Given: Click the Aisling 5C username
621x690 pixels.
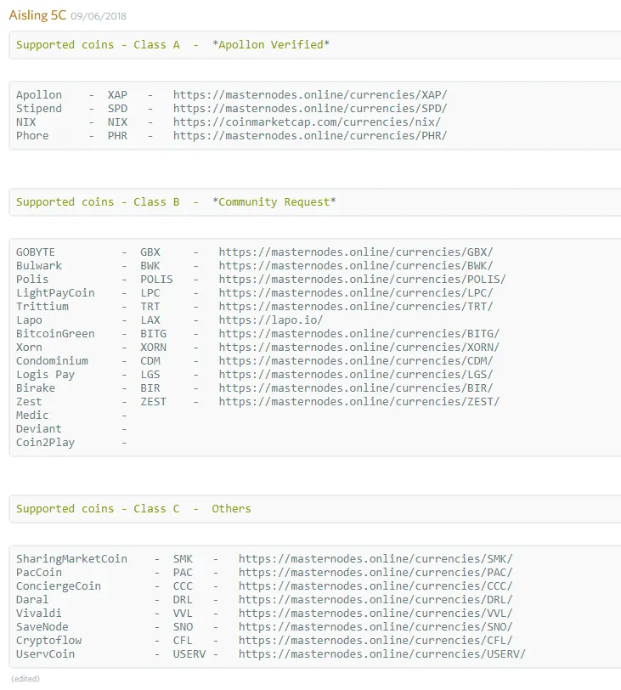Looking at the screenshot, I should pyautogui.click(x=37, y=15).
